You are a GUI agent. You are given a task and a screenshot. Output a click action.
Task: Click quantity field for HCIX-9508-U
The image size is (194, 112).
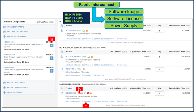click(159, 31)
